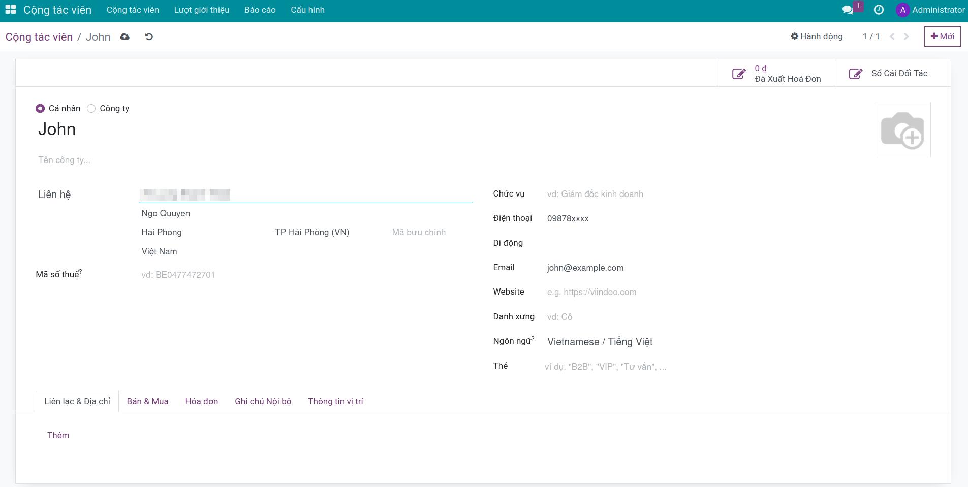This screenshot has width=968, height=487.
Task: Click the Mã số thuế input field
Action: (306, 275)
